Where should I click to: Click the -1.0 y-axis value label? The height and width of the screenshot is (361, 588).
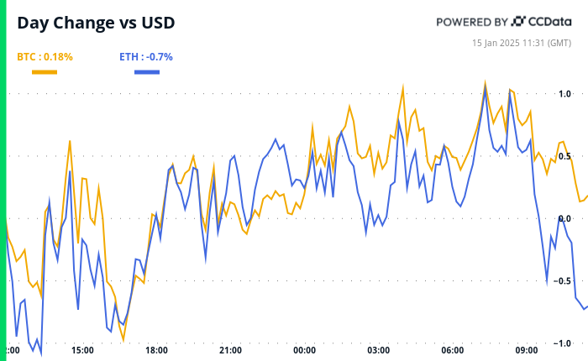click(x=563, y=343)
